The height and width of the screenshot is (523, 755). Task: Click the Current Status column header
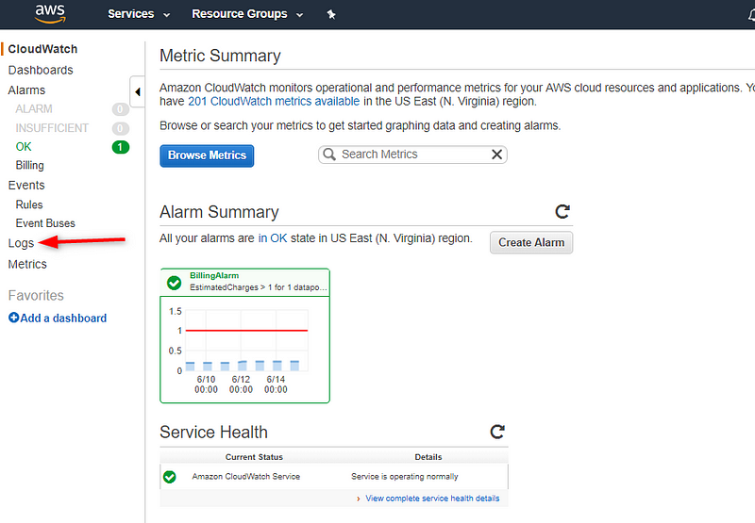(x=254, y=457)
